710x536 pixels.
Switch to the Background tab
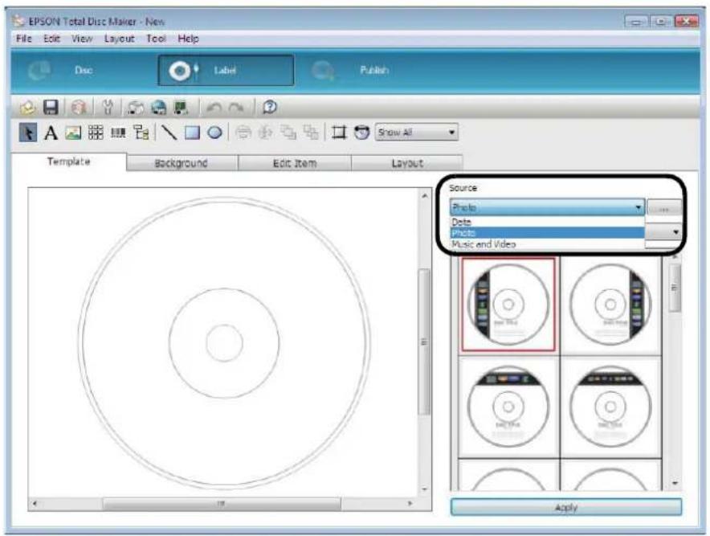coord(182,163)
